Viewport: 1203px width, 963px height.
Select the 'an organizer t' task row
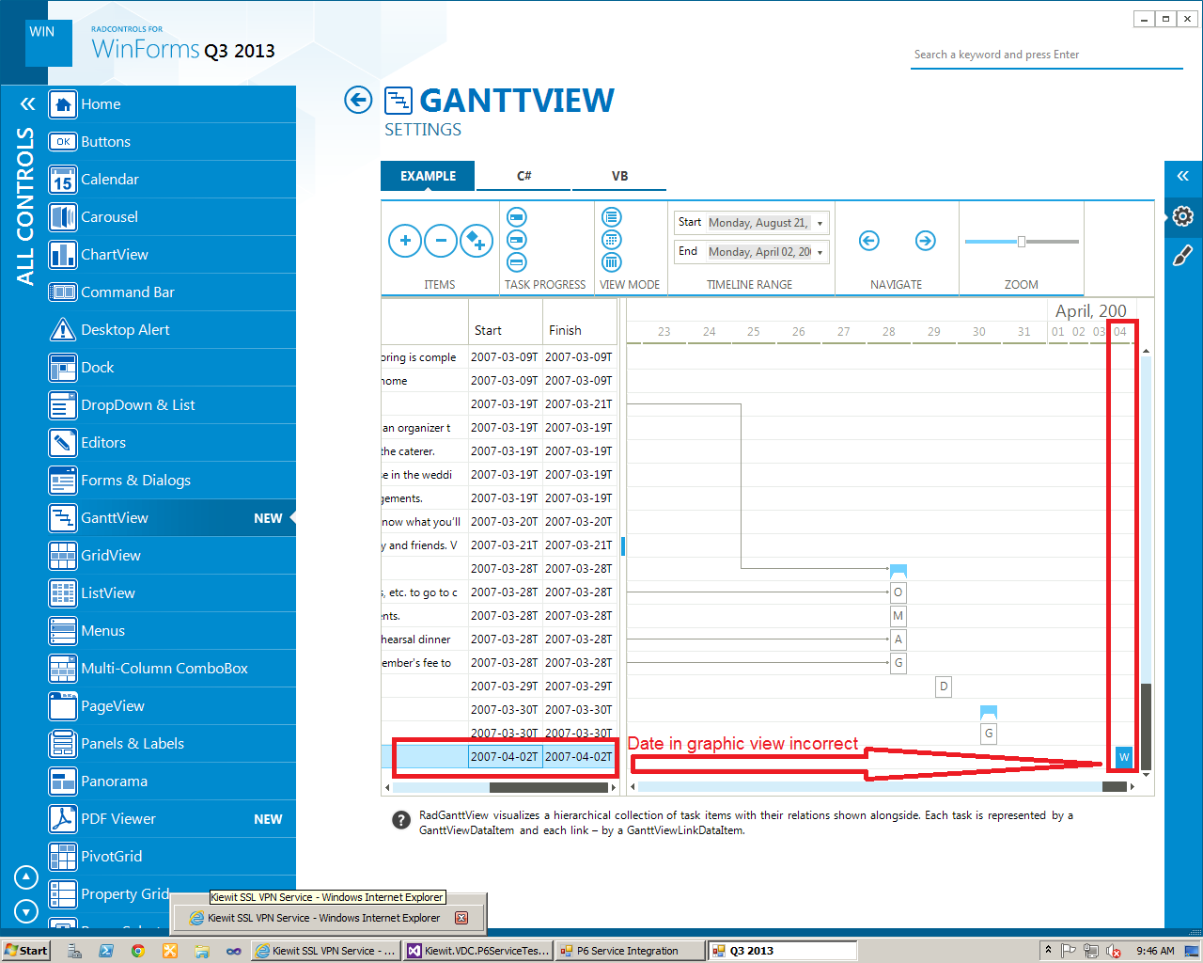[498, 428]
